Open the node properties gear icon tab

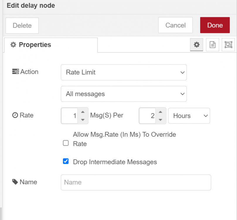tap(197, 45)
